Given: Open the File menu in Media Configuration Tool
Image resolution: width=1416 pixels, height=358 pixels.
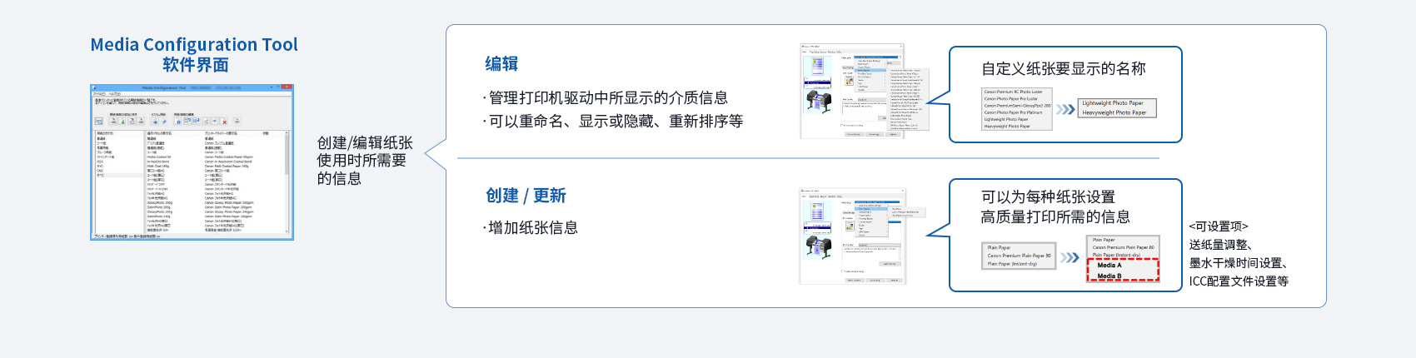Looking at the screenshot, I should pos(99,94).
